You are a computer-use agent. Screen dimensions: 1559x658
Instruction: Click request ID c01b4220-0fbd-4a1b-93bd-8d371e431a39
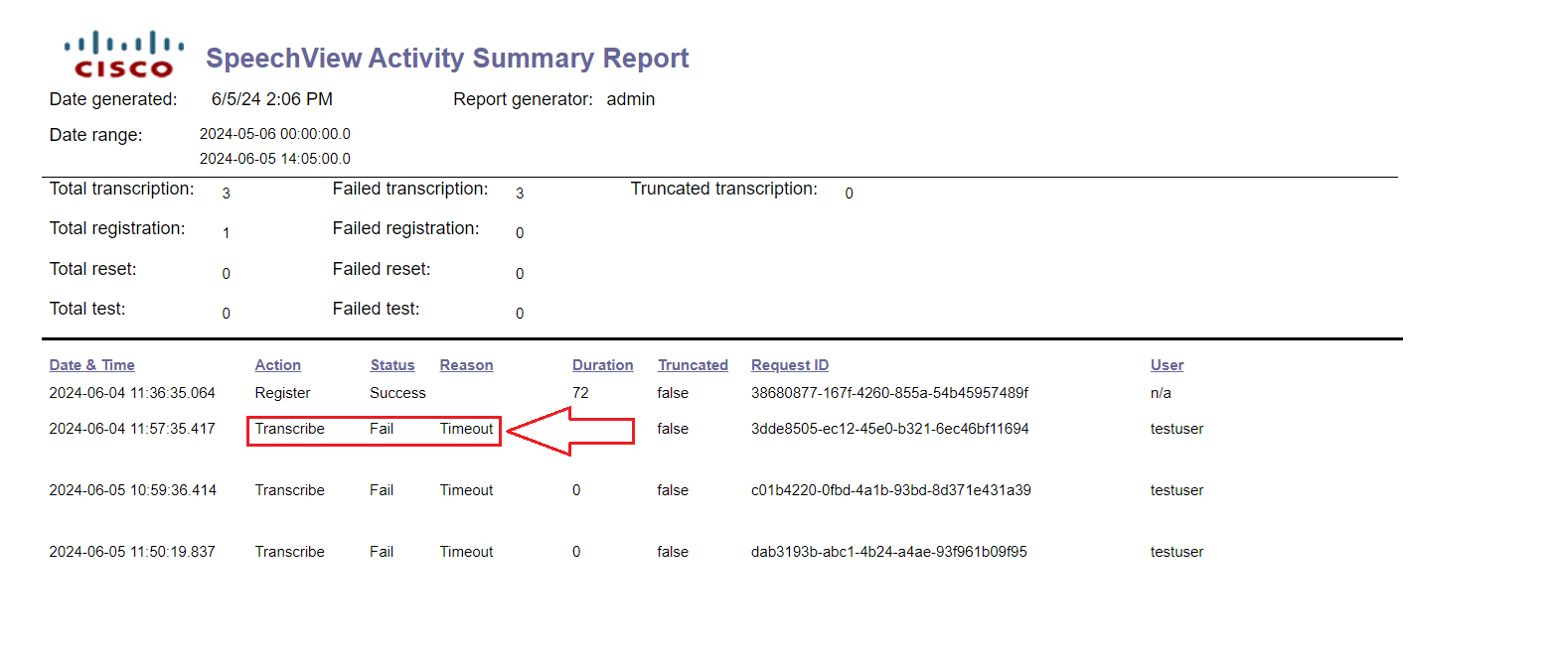tap(890, 490)
